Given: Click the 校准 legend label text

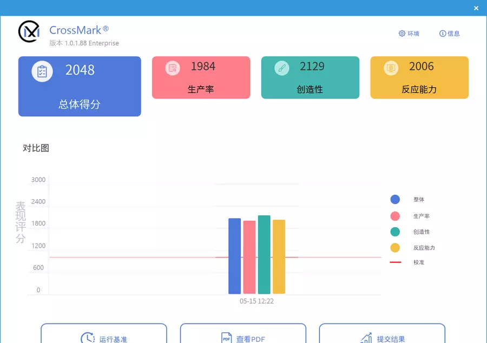Looking at the screenshot, I should click(x=419, y=262).
